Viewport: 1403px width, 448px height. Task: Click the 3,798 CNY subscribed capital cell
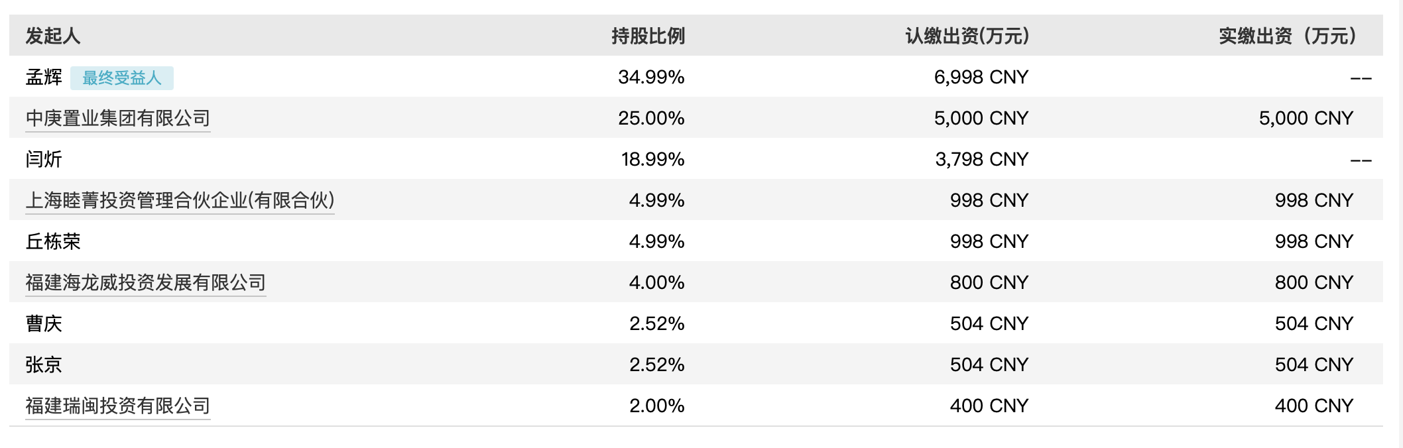[x=981, y=159]
